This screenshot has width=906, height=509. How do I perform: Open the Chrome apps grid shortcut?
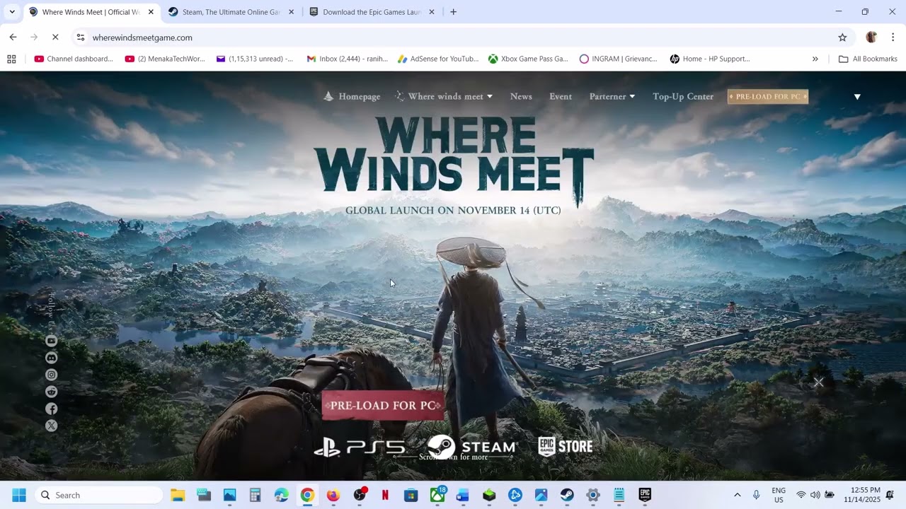pyautogui.click(x=11, y=59)
